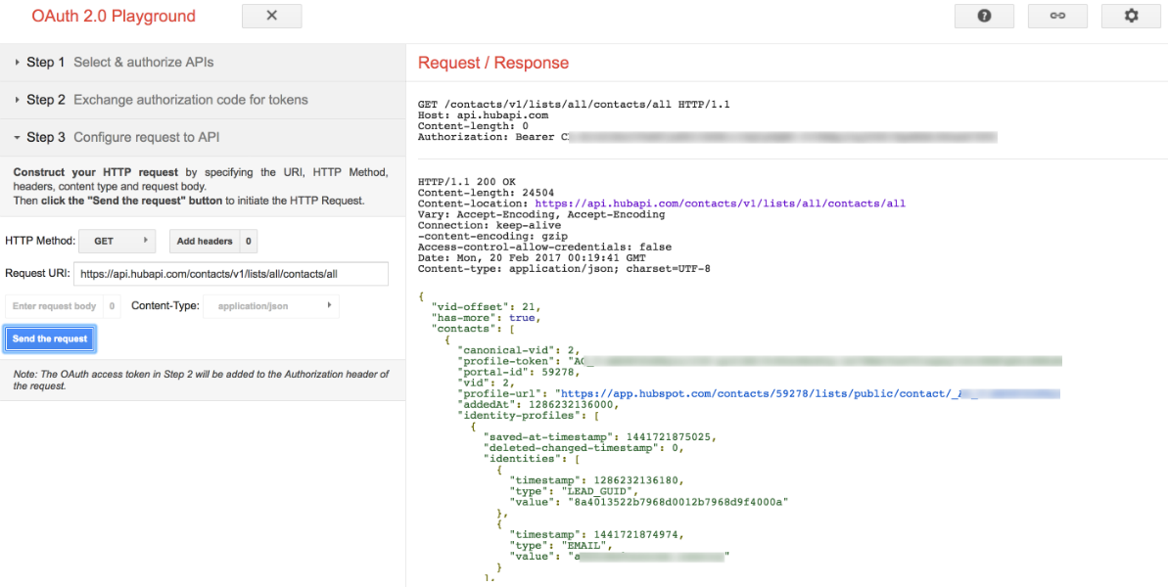This screenshot has height=587, width=1168.
Task: Open OAuth configuration via the gear icon
Action: [x=1131, y=16]
